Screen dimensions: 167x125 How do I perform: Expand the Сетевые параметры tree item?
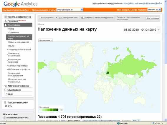(x=18, y=66)
